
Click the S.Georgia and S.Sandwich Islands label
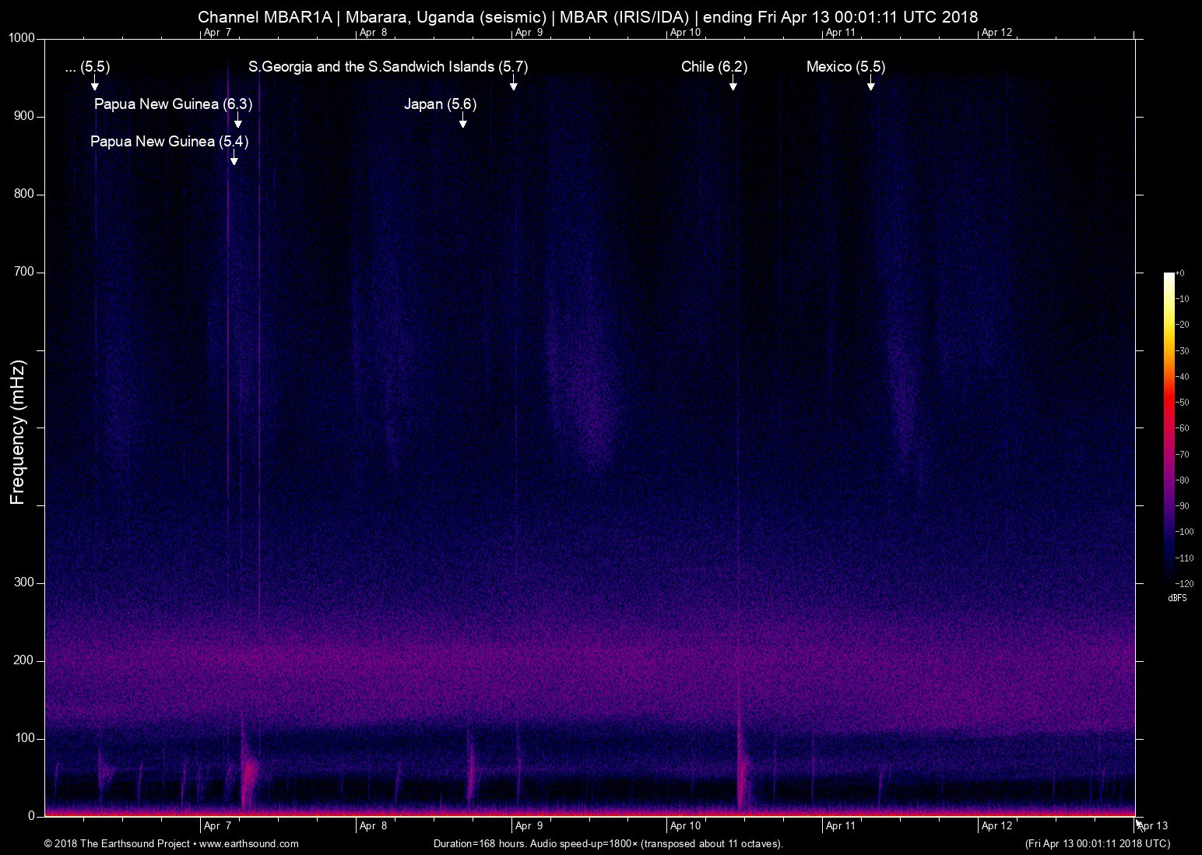(x=388, y=67)
